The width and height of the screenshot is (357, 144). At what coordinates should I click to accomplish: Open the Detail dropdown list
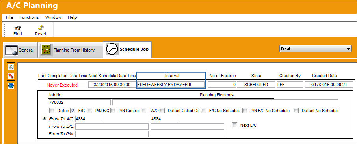pyautogui.click(x=316, y=49)
